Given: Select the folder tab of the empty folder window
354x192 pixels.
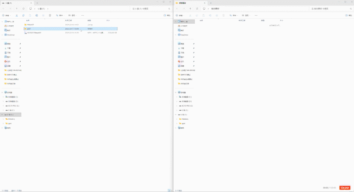Looking at the screenshot, I should point(190,3).
